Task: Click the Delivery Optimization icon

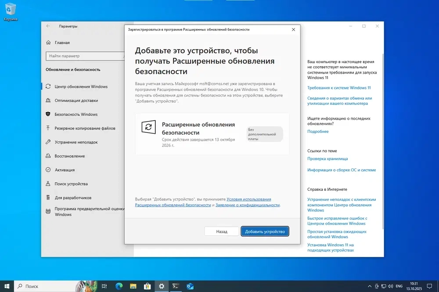Action: [x=48, y=100]
